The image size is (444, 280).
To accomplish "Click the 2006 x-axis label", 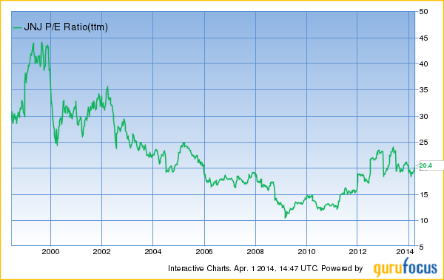I will pyautogui.click(x=204, y=251).
